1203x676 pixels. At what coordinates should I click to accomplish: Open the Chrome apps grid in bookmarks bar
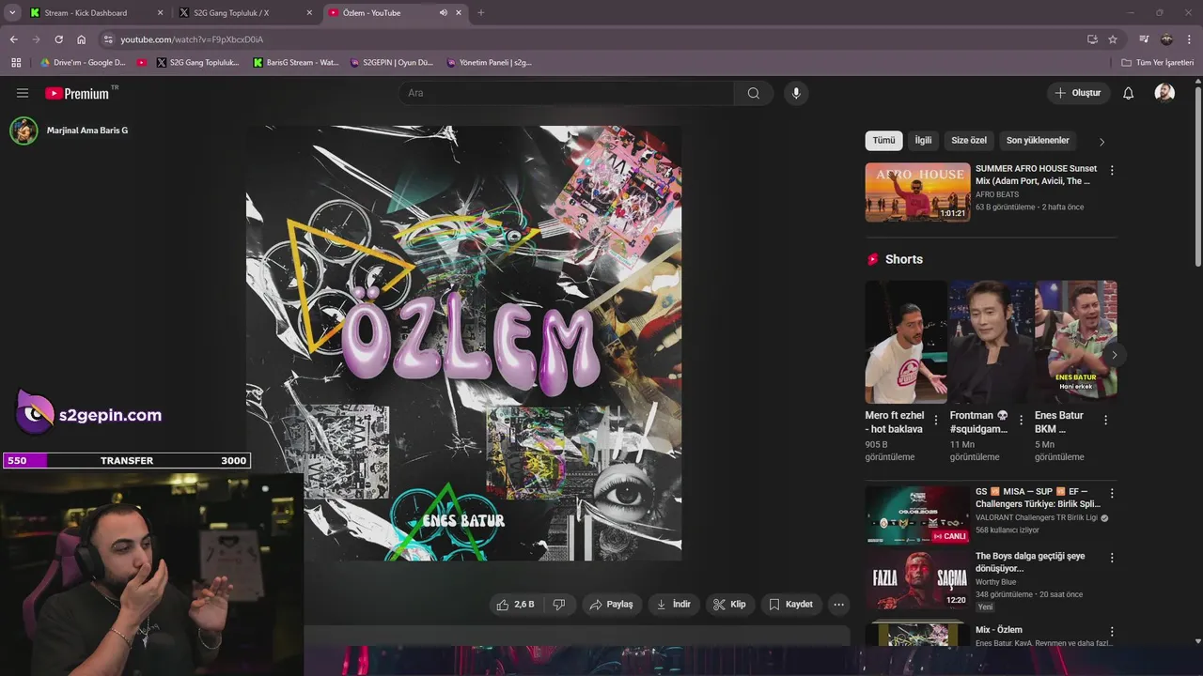click(15, 63)
